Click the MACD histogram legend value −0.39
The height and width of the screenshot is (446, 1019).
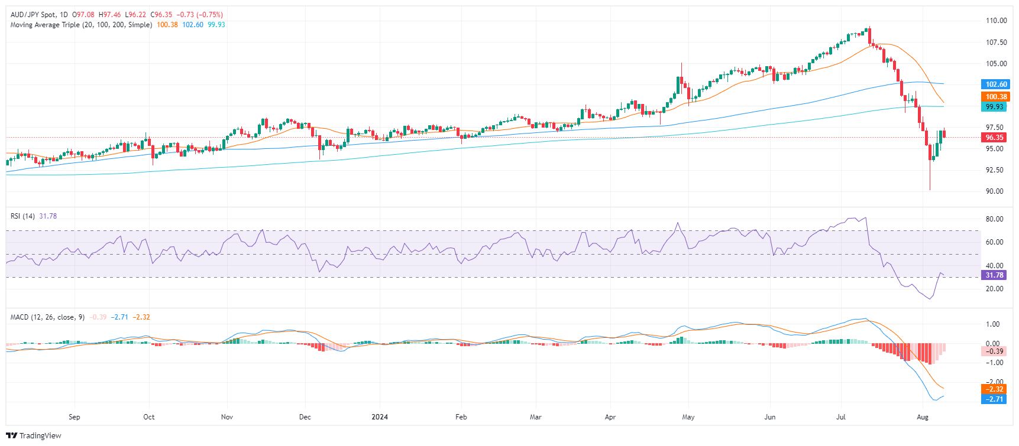point(98,317)
